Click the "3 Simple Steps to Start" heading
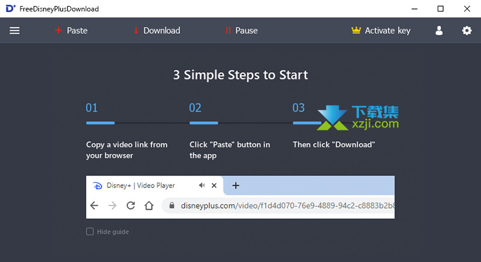Screen dimensions: 481x262 240,75
